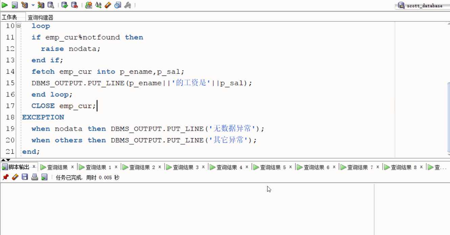Run the worksheet as a script
Screen dimensions: 450x235
pos(14,5)
